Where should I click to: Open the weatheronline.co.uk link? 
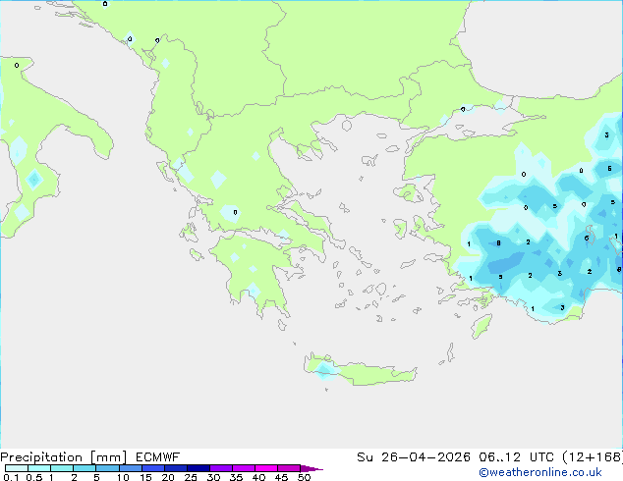point(540,472)
